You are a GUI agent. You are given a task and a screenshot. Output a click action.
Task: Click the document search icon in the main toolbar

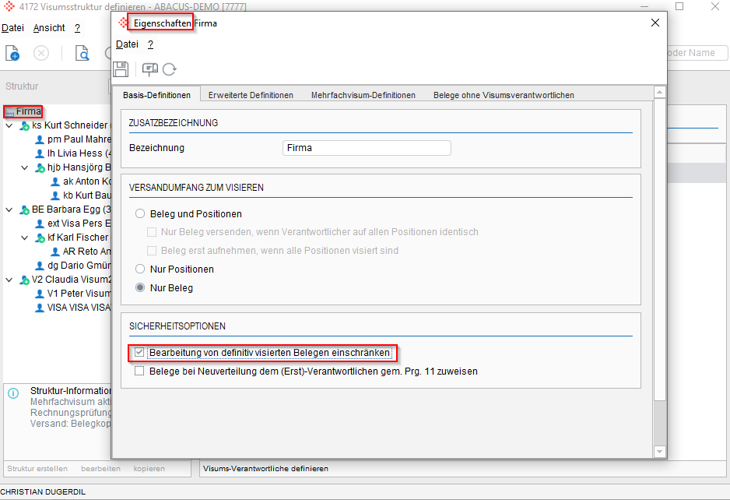82,53
